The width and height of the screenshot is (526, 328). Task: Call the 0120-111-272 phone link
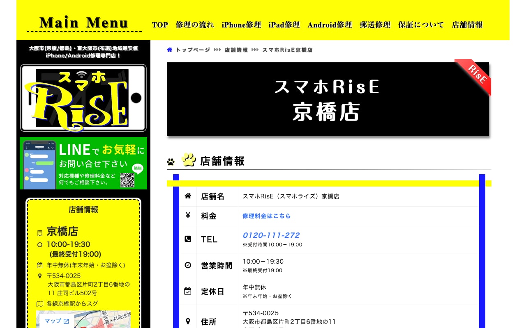tap(271, 235)
